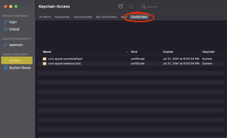Open the My Certificates tab
Screen dimensions: 227x138
107,17
